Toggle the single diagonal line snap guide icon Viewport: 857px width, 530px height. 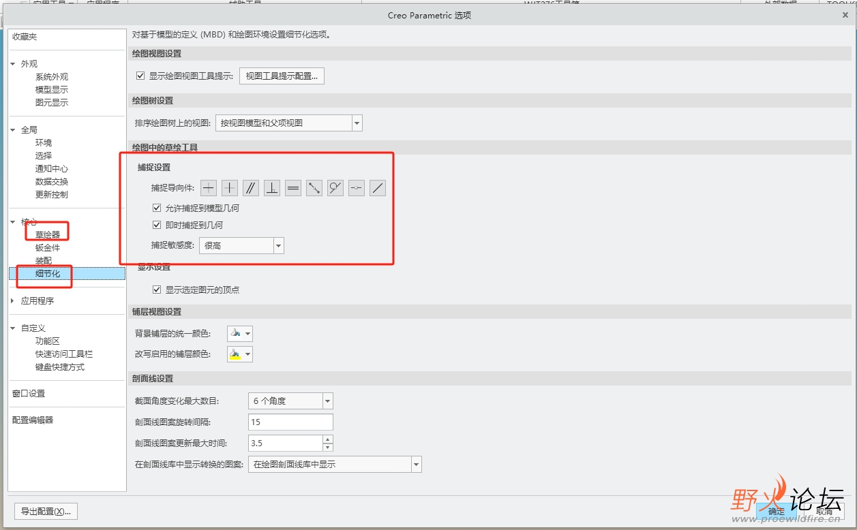point(378,188)
